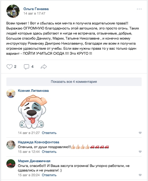Open the three-dot post options menu
This screenshot has width=148, height=181.
tap(139, 9)
